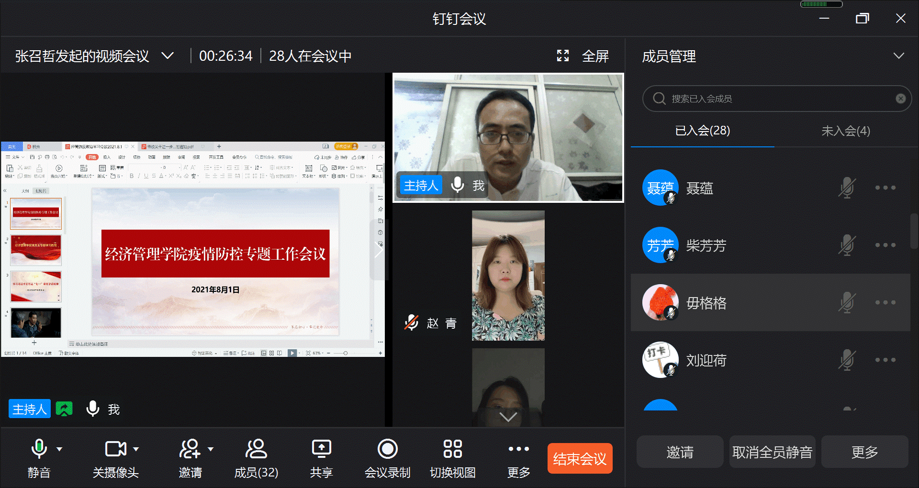Open 更多 options in the bottom toolbar
The image size is (919, 488).
[x=518, y=450]
